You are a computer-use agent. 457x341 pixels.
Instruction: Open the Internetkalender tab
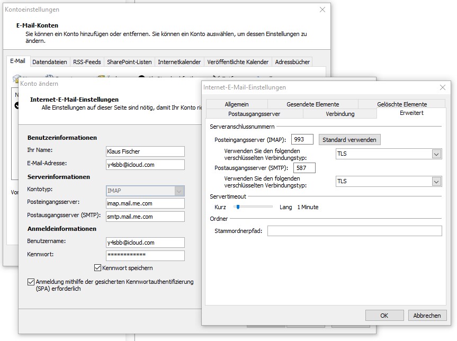(x=179, y=62)
